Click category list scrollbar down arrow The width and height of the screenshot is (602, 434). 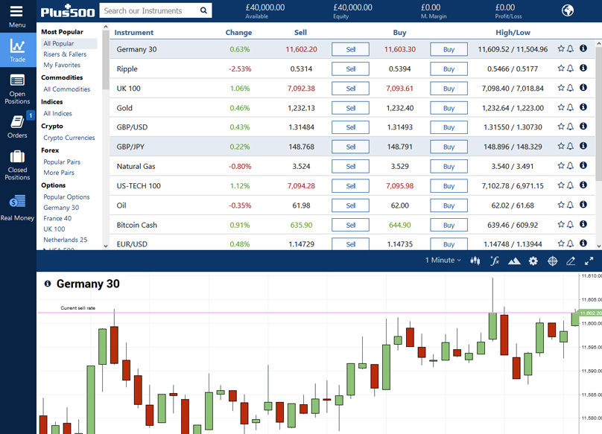106,246
